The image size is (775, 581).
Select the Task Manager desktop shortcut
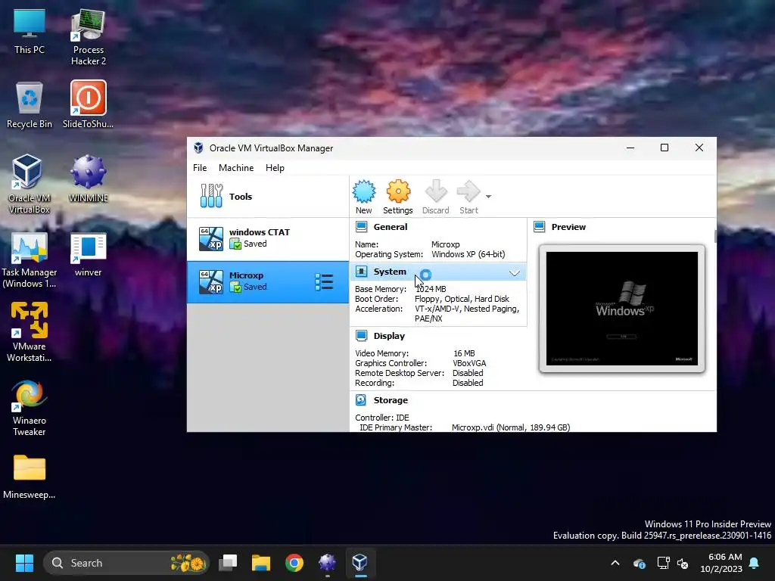click(x=30, y=260)
